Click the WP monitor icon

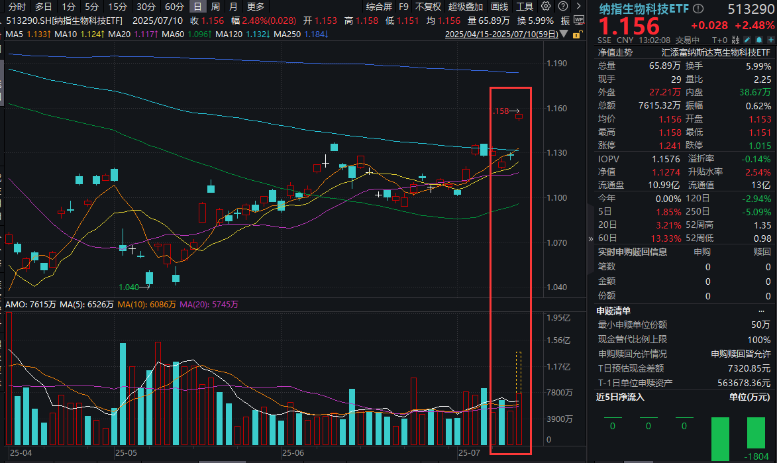(580, 20)
